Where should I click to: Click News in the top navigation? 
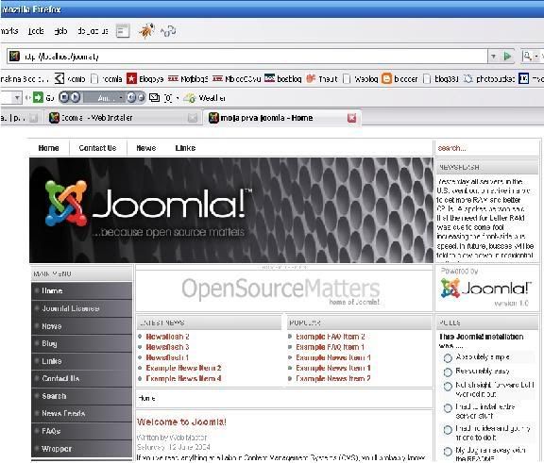[146, 148]
